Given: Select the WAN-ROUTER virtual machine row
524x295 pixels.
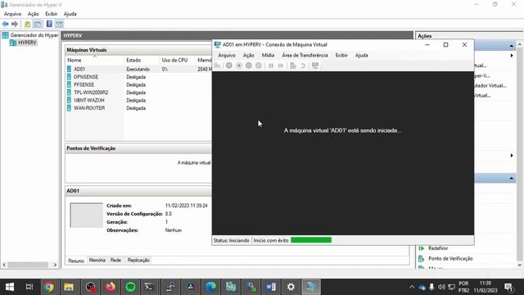Looking at the screenshot, I should pos(138,108).
